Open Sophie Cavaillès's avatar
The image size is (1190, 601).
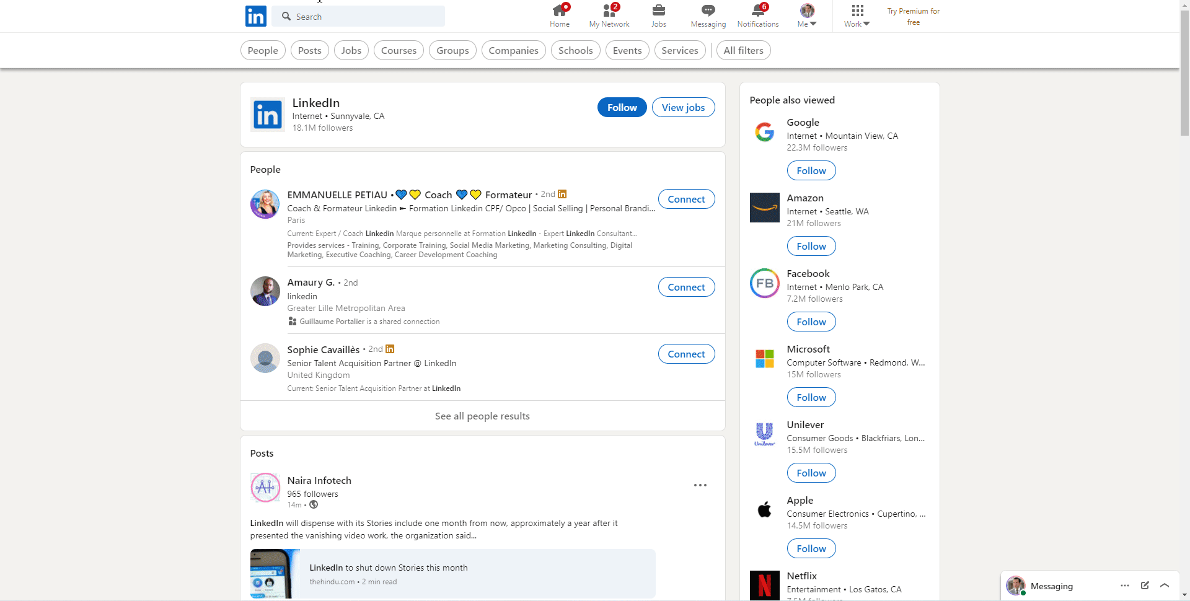[x=265, y=358]
